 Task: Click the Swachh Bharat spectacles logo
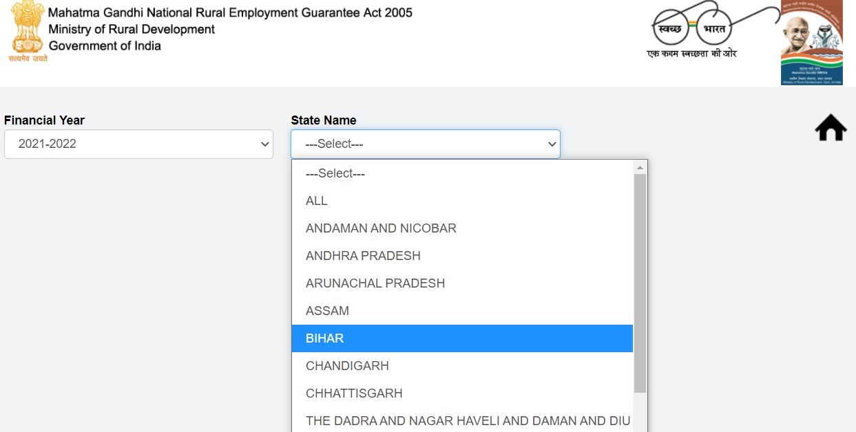[692, 28]
